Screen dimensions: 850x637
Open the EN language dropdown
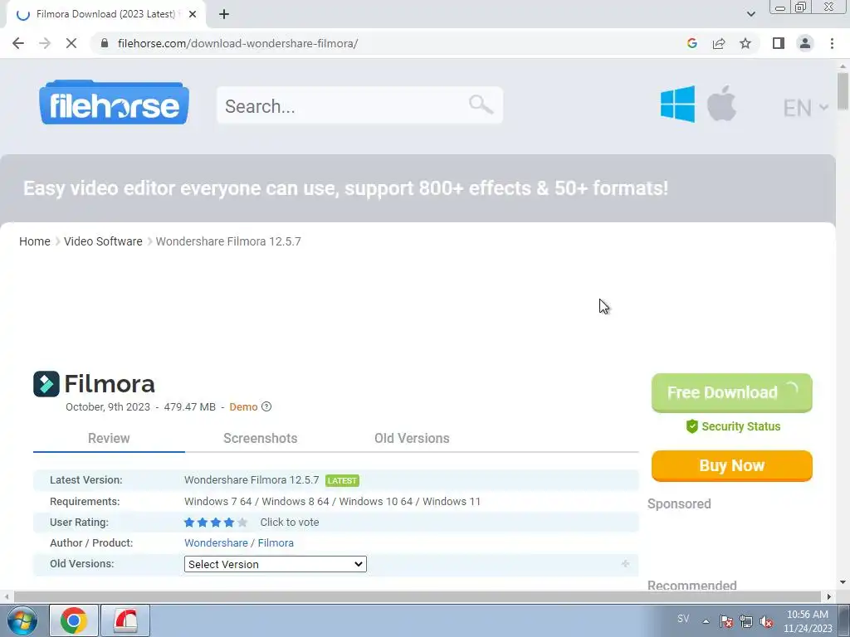pyautogui.click(x=805, y=108)
